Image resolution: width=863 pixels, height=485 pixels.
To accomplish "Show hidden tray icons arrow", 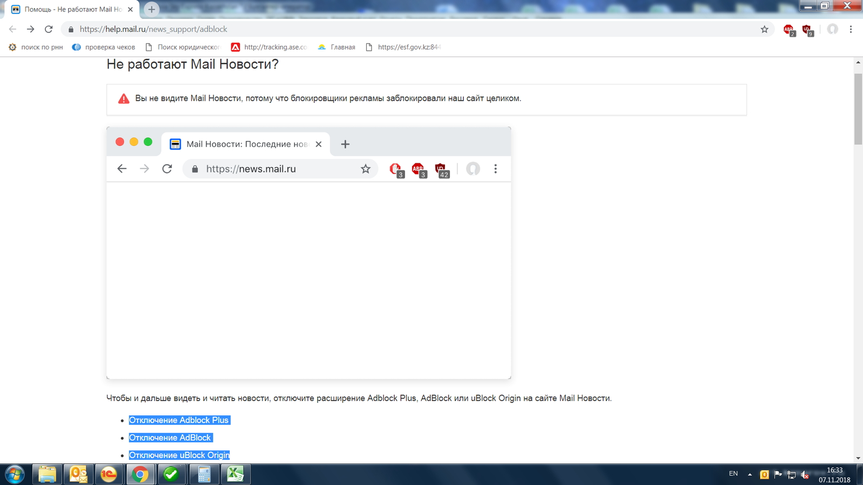I will coord(750,475).
